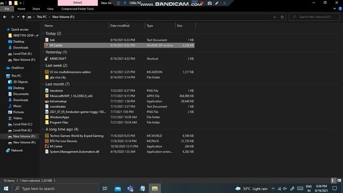This screenshot has height=193, width=343.
Task: Open Explorer help question mark icon
Action: (340, 9)
